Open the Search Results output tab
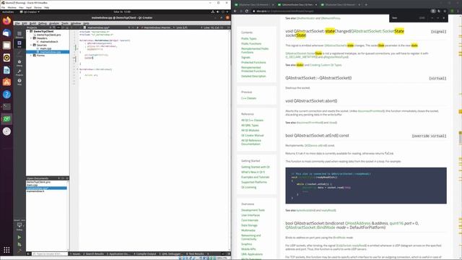The image size is (462, 260). [x=94, y=253]
